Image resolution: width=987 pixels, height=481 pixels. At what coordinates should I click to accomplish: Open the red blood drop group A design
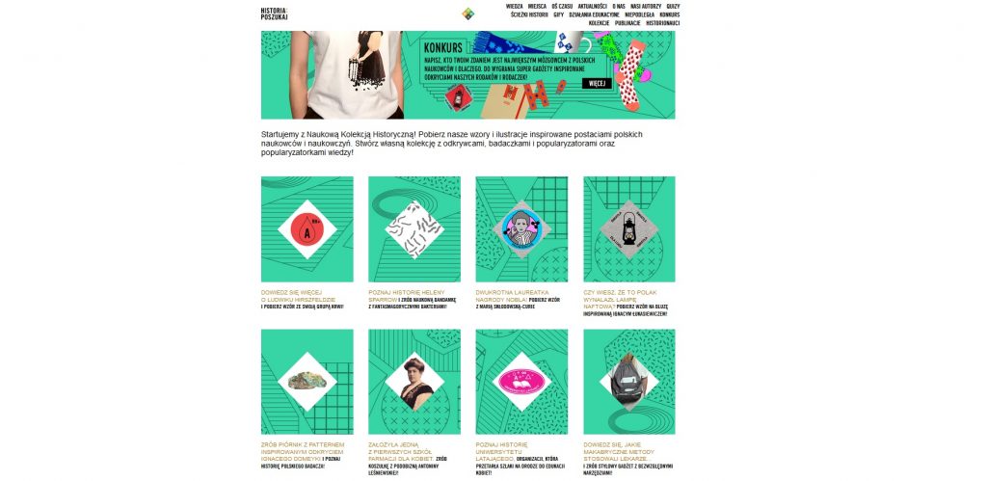click(x=307, y=229)
